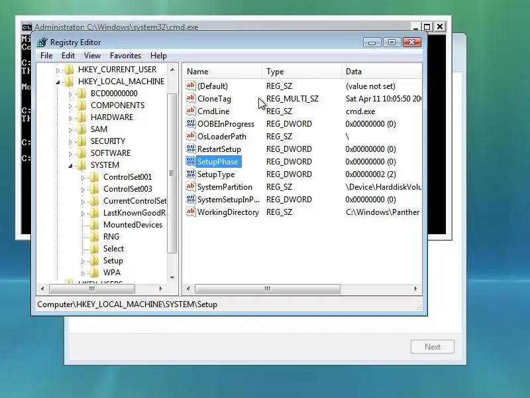The height and width of the screenshot is (398, 530).
Task: Select the SystemSetupInP... value name
Action: (x=229, y=200)
